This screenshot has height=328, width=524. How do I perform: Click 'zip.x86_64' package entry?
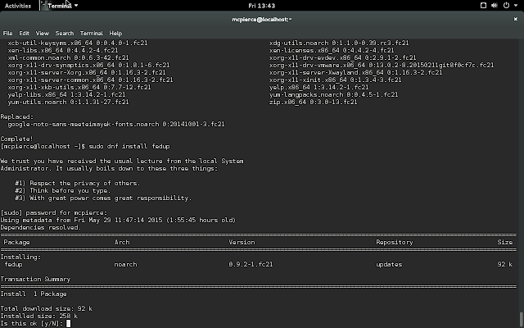tap(313, 102)
